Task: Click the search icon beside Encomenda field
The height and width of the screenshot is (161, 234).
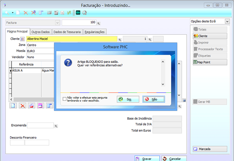Action: [56, 126]
